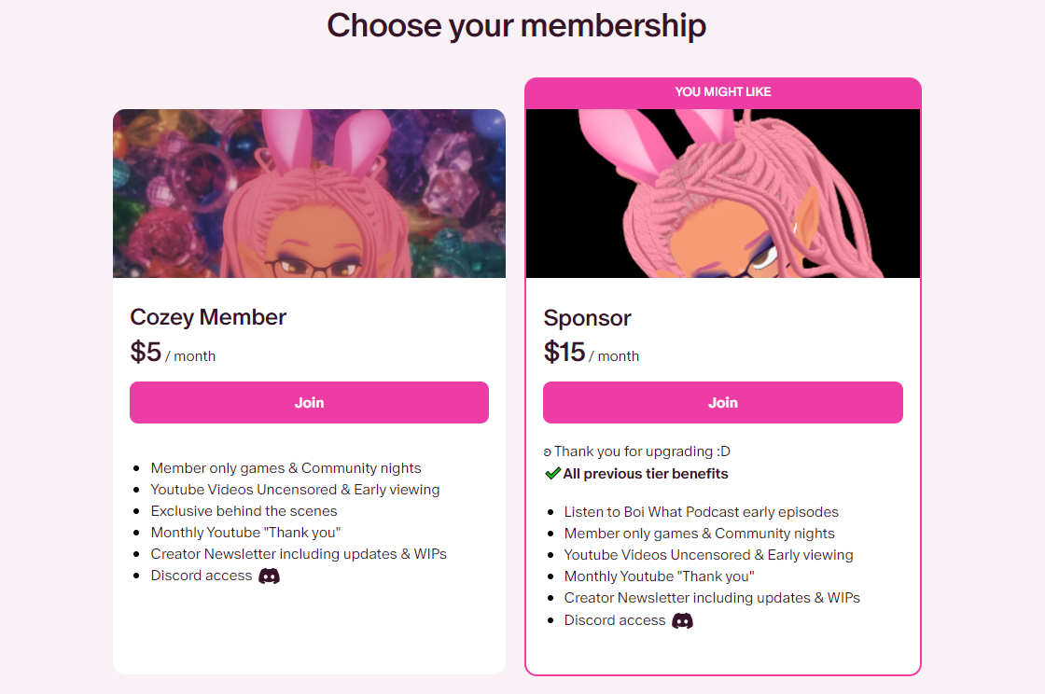The height and width of the screenshot is (694, 1045).
Task: Click the $5 / month price text
Action: pyautogui.click(x=173, y=353)
